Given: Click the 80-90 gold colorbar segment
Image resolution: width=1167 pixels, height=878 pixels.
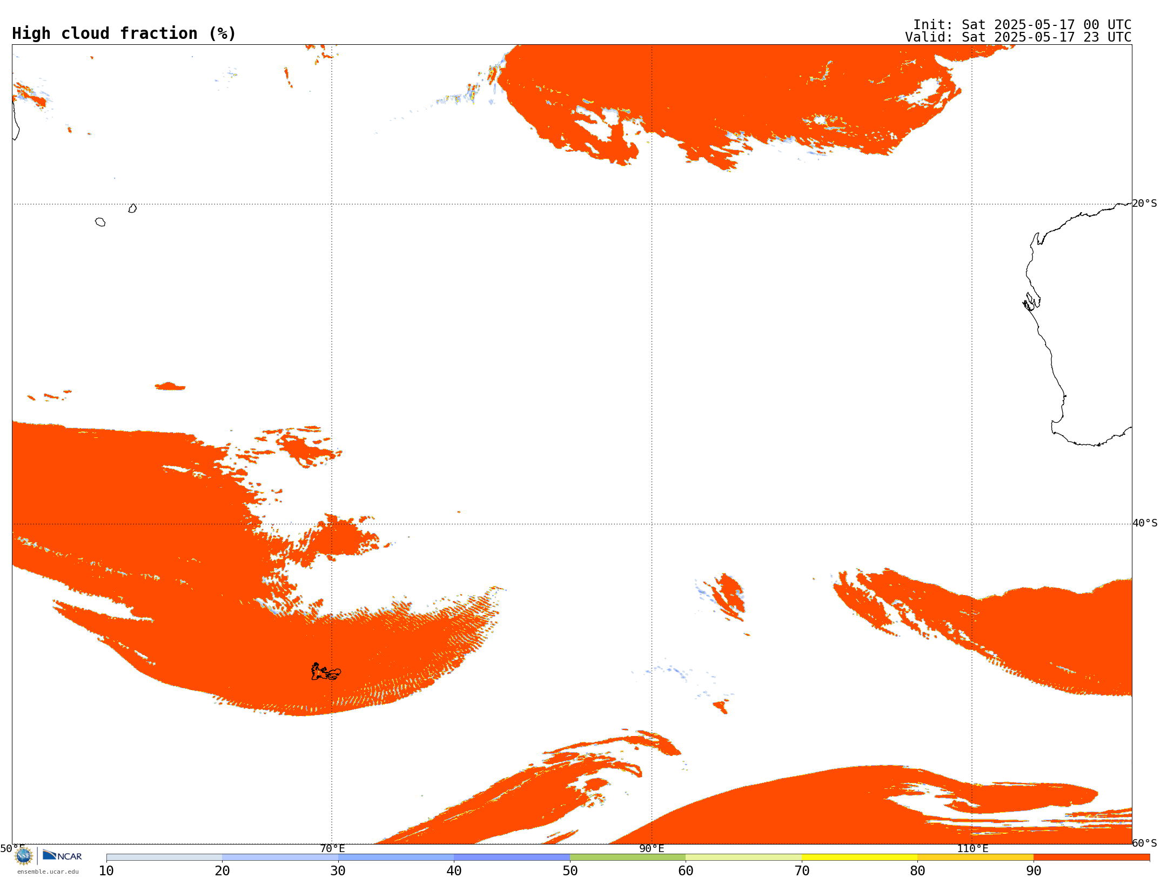Looking at the screenshot, I should (975, 857).
